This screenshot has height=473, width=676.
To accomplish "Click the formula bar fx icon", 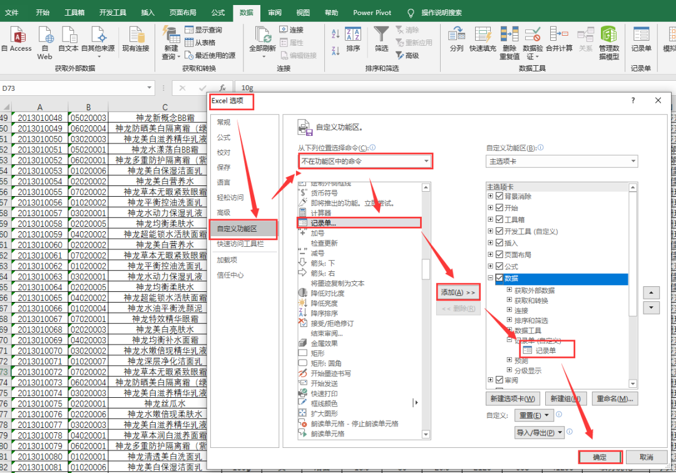I will click(222, 88).
